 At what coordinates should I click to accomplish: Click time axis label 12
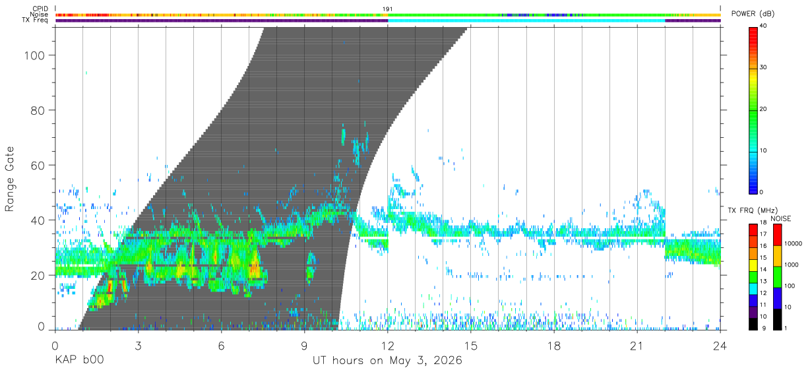coord(388,346)
